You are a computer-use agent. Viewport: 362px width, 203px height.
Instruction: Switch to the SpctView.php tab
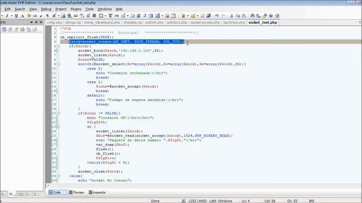[x=234, y=23]
